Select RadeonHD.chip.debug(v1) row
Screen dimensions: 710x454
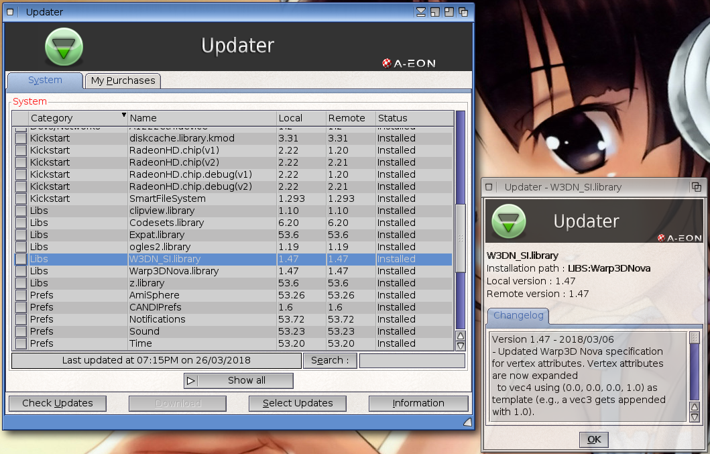(x=233, y=174)
